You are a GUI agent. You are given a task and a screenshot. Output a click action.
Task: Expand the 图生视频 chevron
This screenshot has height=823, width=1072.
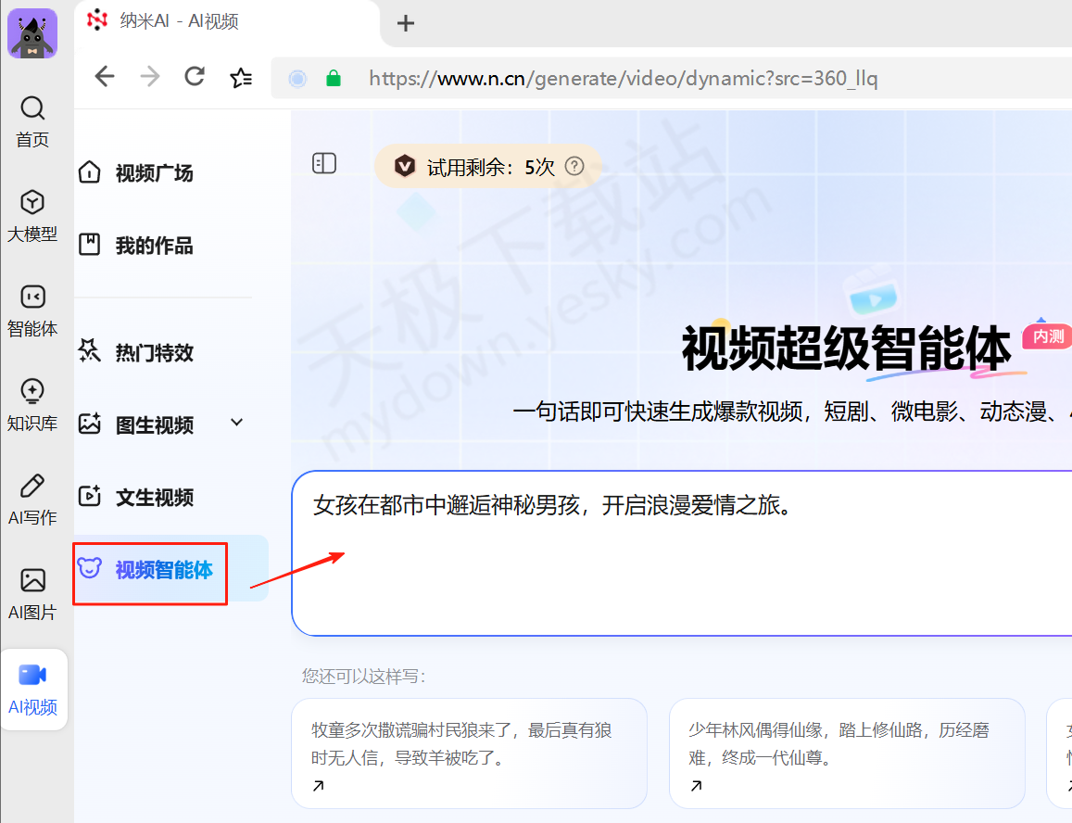coord(236,423)
